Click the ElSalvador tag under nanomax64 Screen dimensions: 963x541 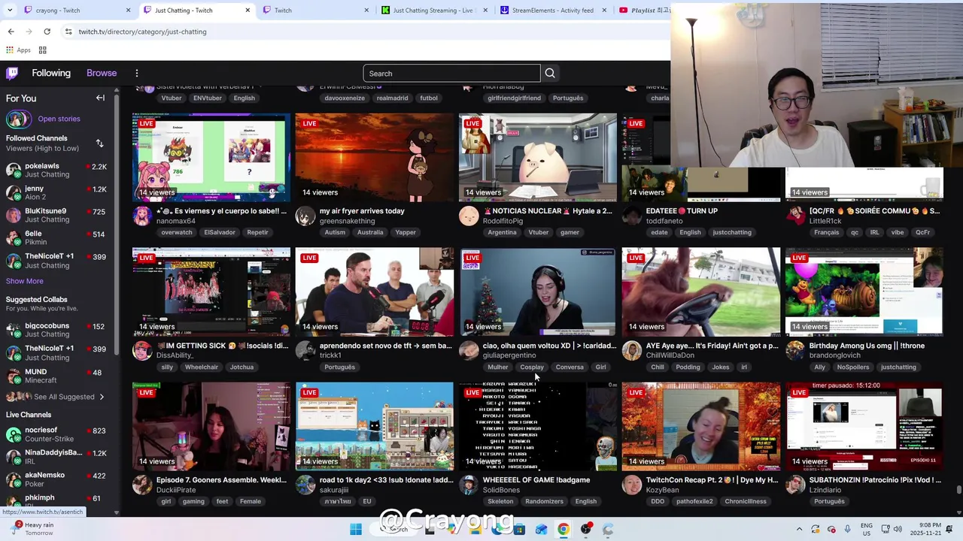coord(220,233)
